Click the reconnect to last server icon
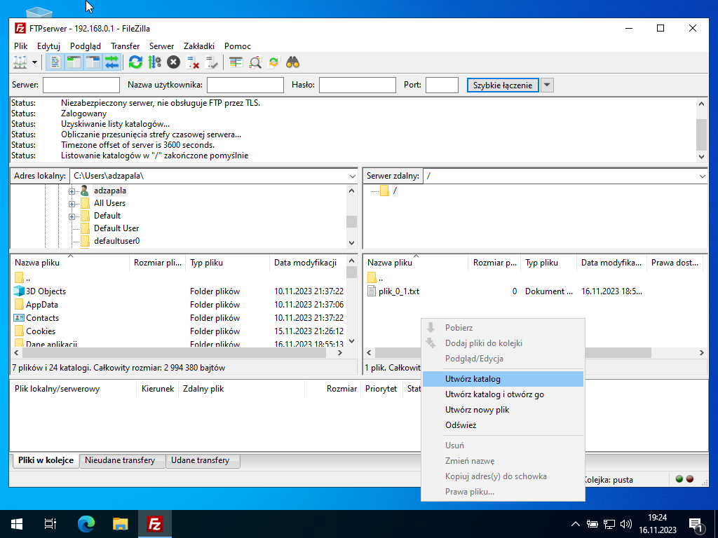Image resolution: width=718 pixels, height=538 pixels. click(212, 62)
